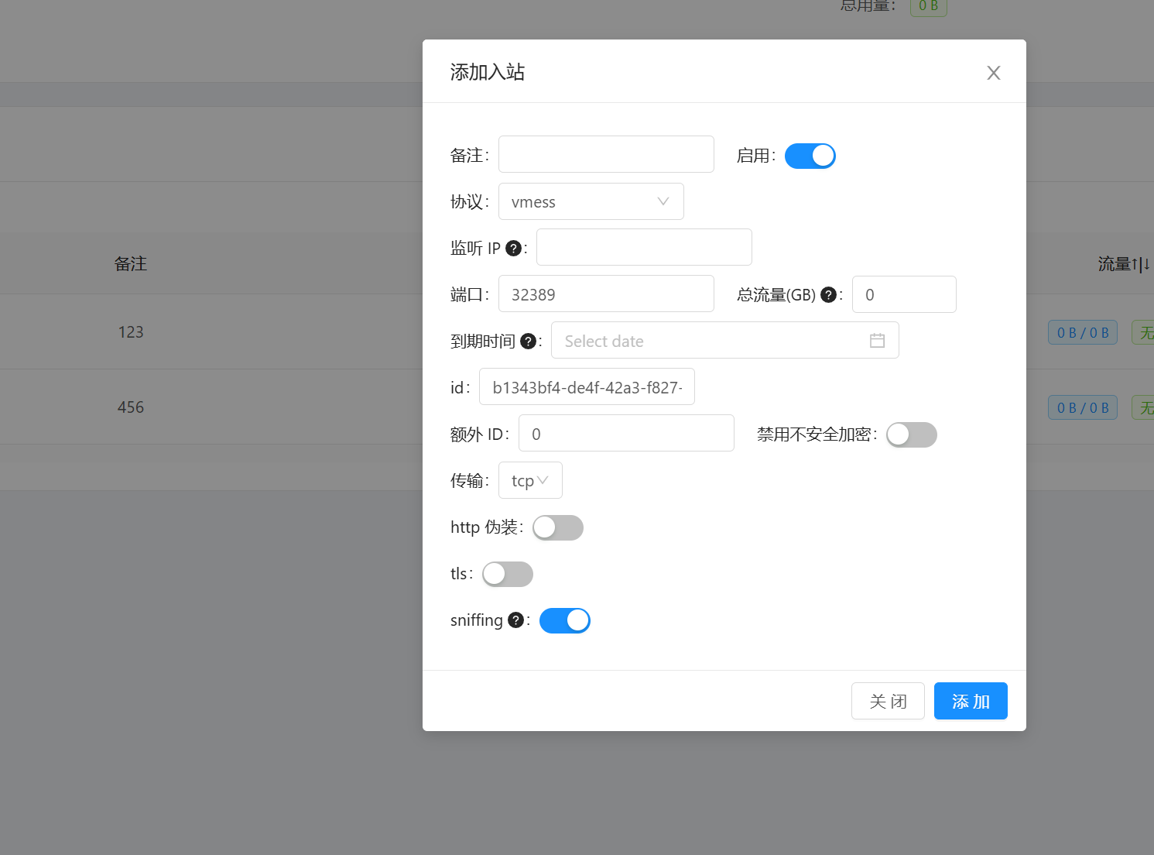
Task: Select the id field containing b1343bf4
Action: click(587, 386)
